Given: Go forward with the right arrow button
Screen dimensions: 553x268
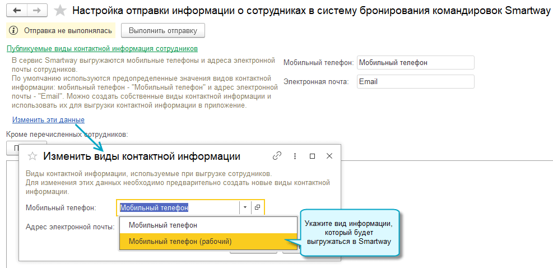Looking at the screenshot, I should (36, 11).
